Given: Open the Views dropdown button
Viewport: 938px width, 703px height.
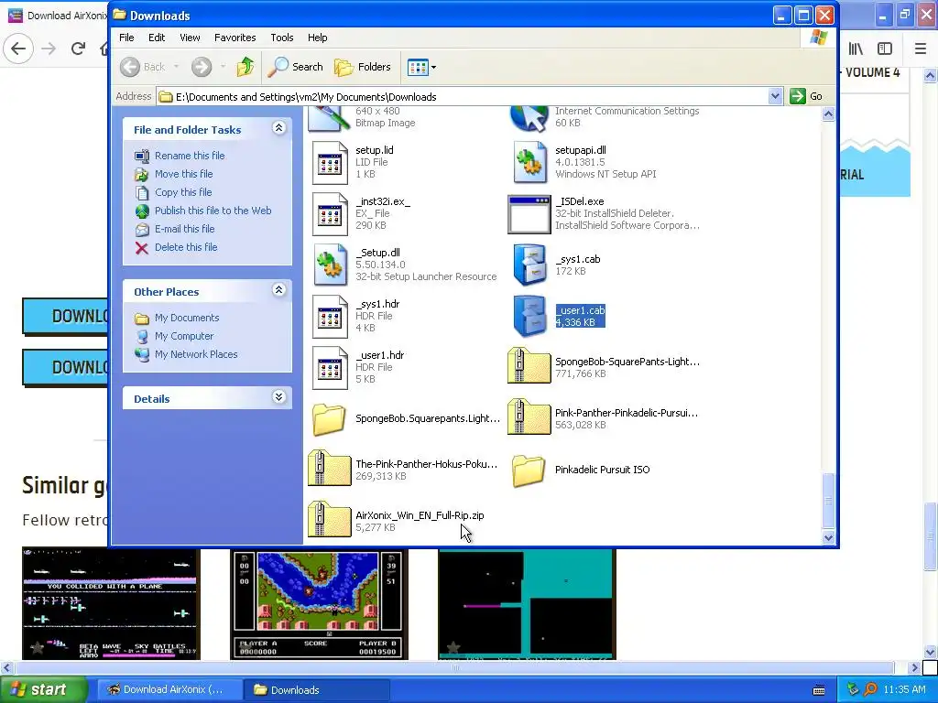Looking at the screenshot, I should point(421,67).
